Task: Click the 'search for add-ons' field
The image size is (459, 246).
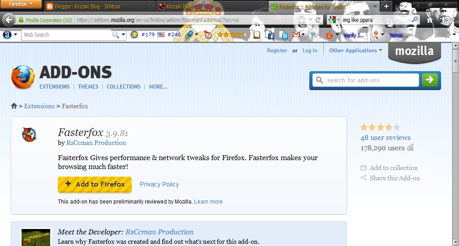Action: (x=366, y=80)
